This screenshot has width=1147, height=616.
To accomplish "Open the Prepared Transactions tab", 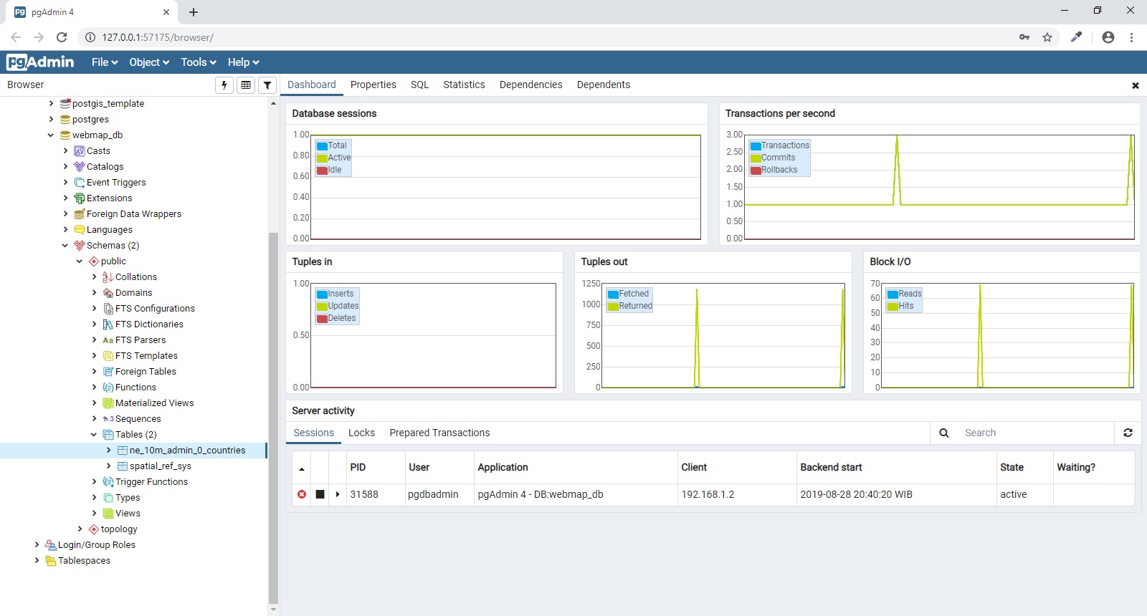I will click(439, 433).
